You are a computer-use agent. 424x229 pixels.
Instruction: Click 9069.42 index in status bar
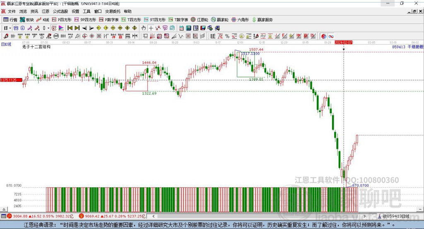tap(92, 216)
